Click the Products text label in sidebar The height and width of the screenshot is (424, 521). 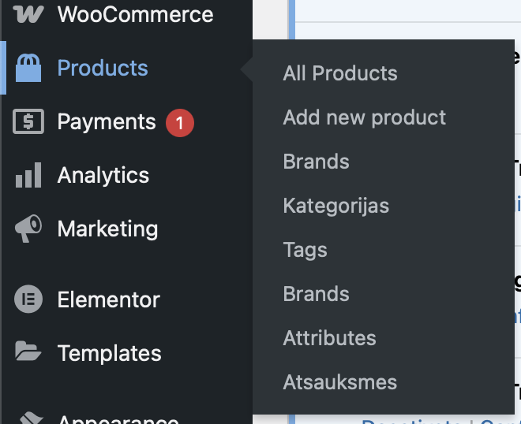pyautogui.click(x=103, y=68)
